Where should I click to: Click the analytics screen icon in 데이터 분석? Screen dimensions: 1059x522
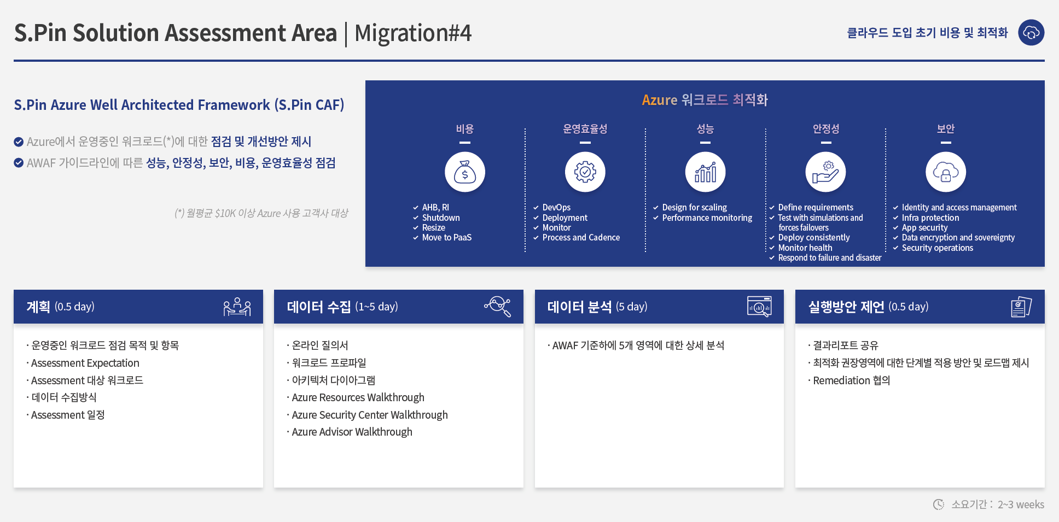[x=759, y=307]
